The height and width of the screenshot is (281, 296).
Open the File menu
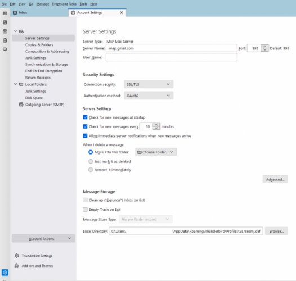[x=4, y=4]
